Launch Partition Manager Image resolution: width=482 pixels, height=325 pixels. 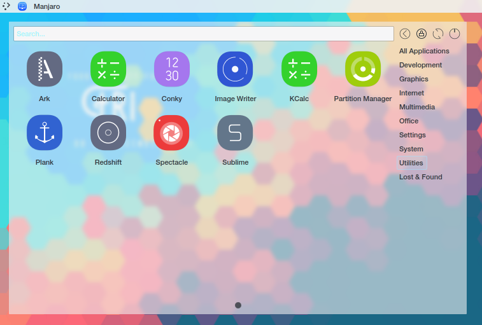click(x=363, y=69)
